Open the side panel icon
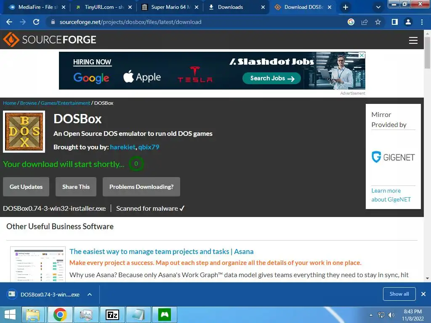This screenshot has height=323, width=431. coord(395,22)
